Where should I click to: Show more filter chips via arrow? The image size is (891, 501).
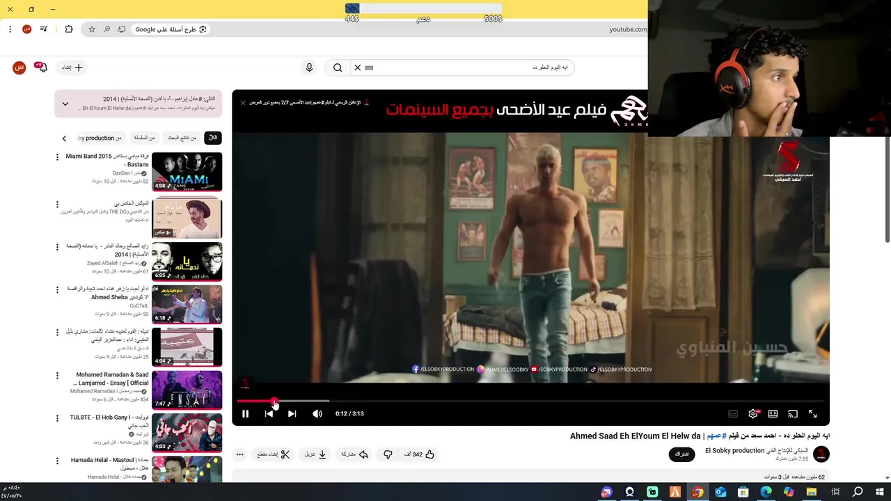point(64,138)
